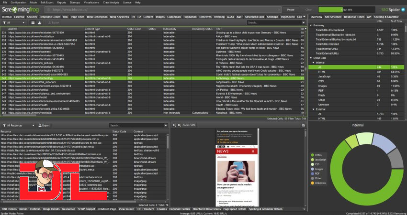Click the HTML legend color swatch
Viewport: 407px width, 215px height.
point(312,155)
